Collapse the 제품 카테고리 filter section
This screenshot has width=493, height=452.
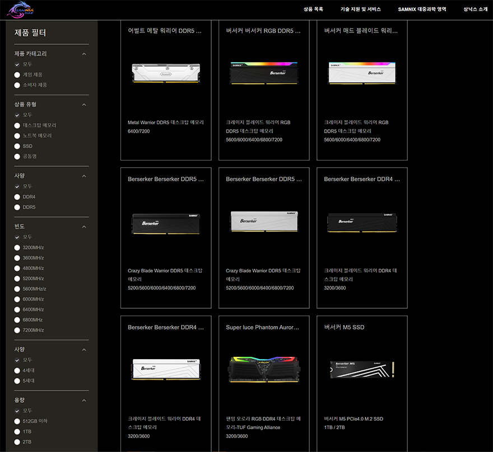point(84,54)
